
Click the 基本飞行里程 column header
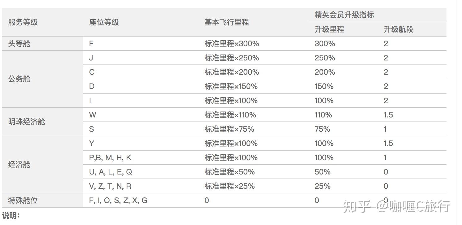[227, 22]
